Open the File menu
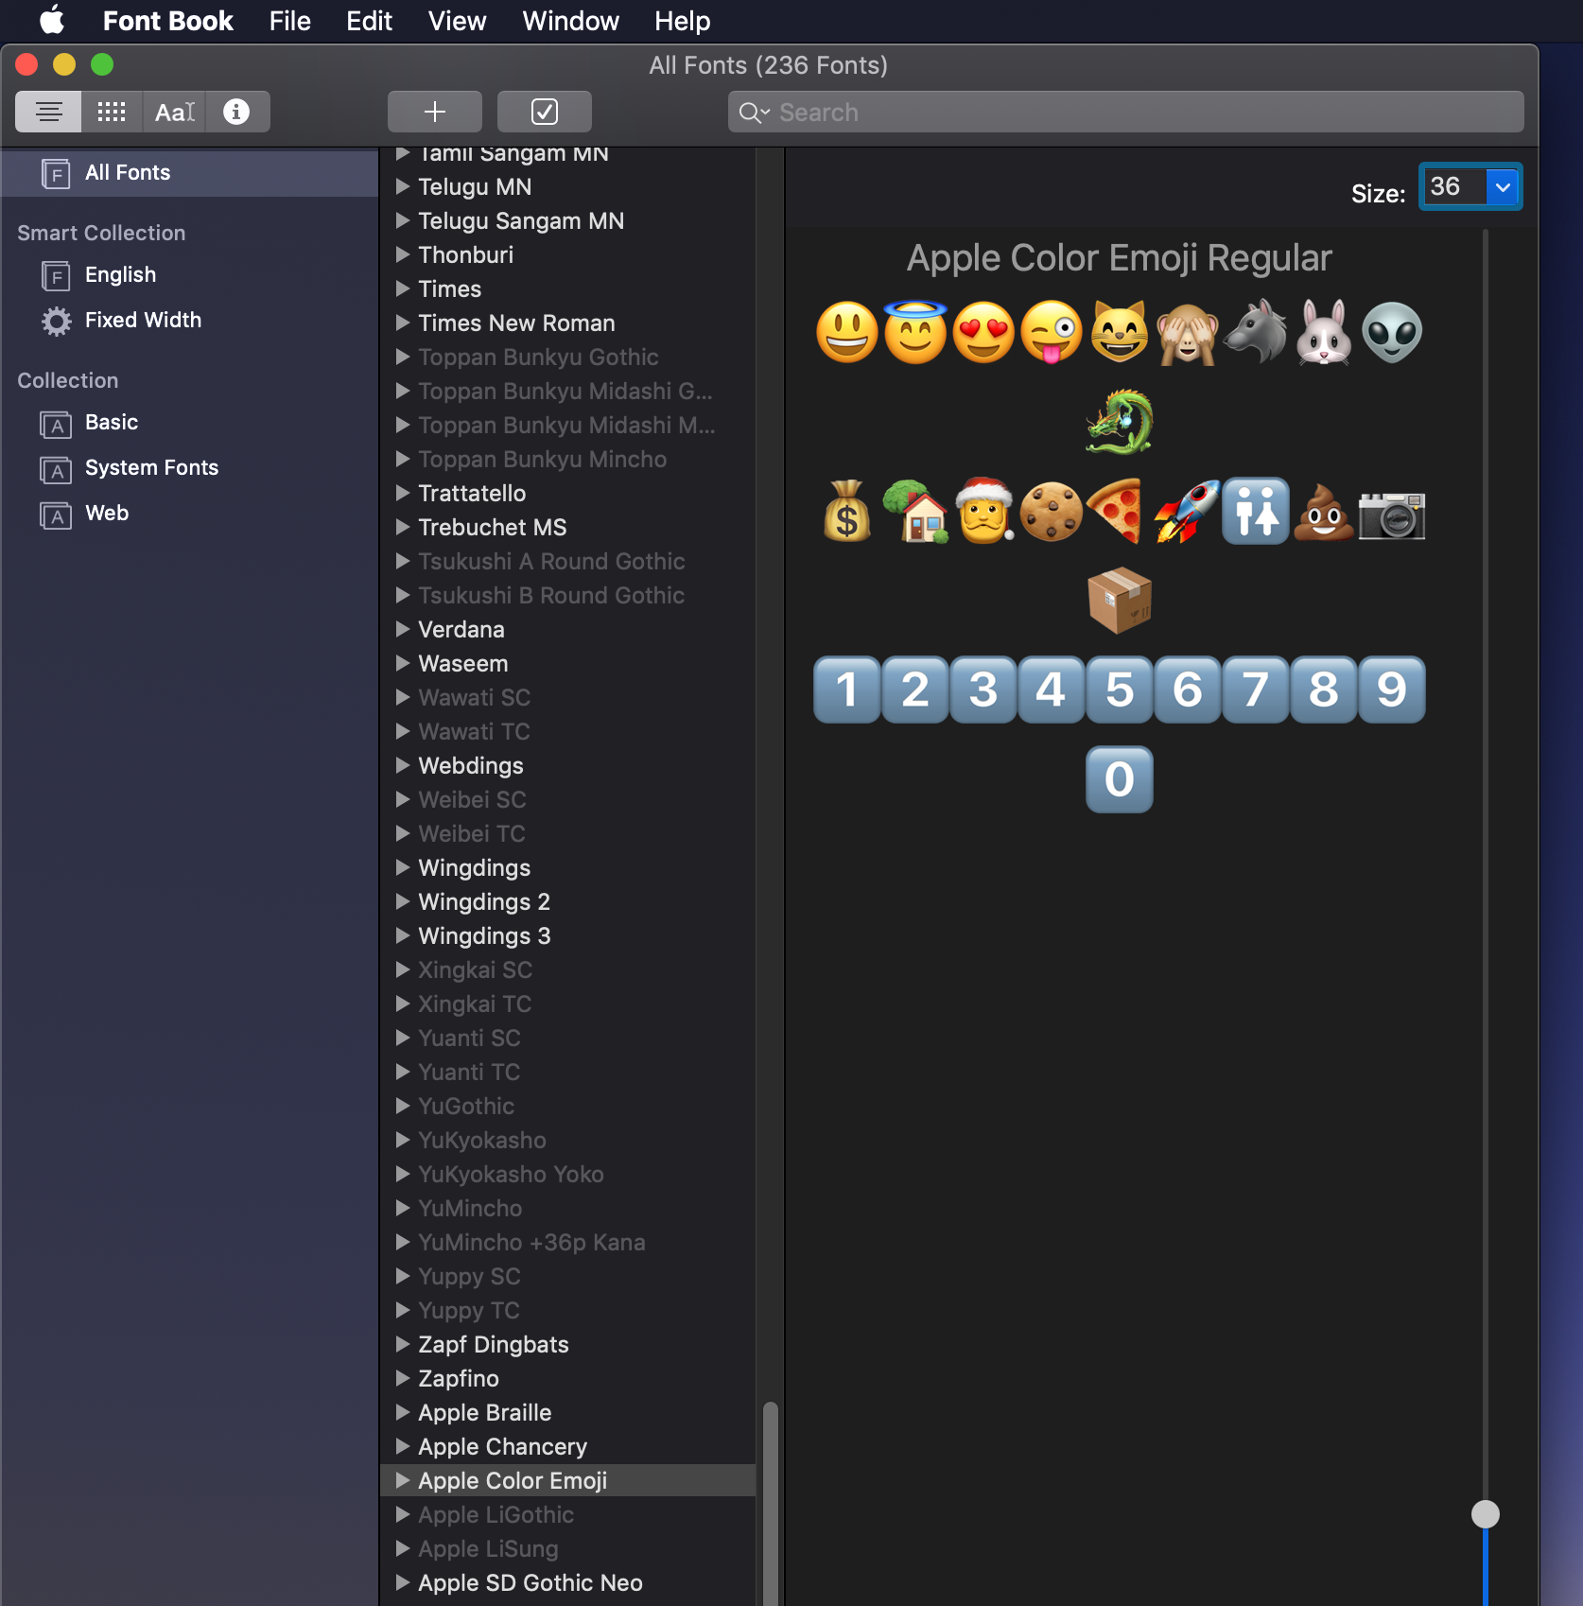This screenshot has height=1606, width=1583. coord(289,21)
